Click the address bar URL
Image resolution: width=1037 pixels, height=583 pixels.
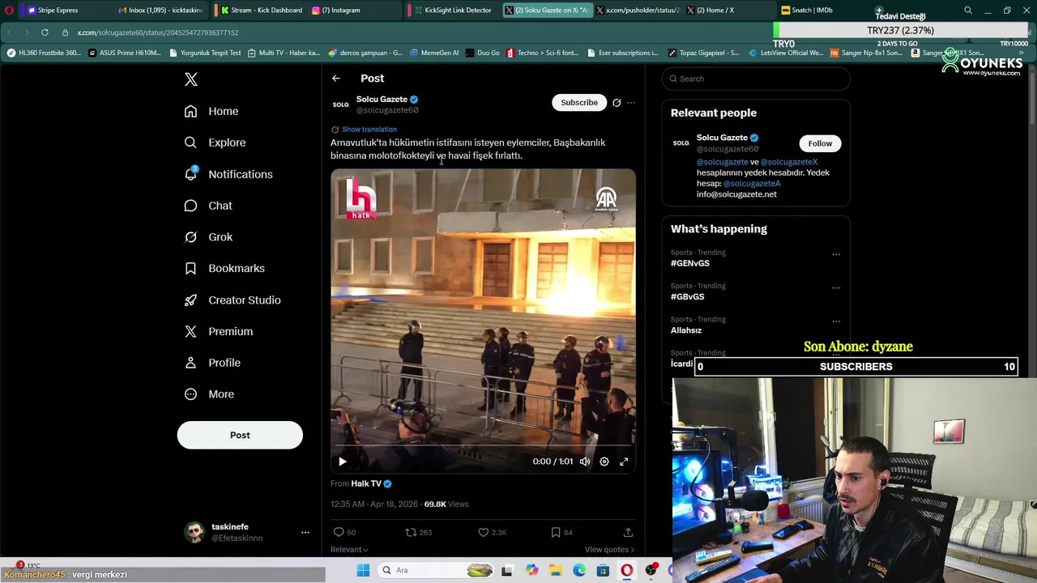[x=158, y=32]
